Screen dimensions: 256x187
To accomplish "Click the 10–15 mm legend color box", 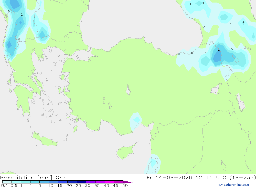I will pos(54,182).
